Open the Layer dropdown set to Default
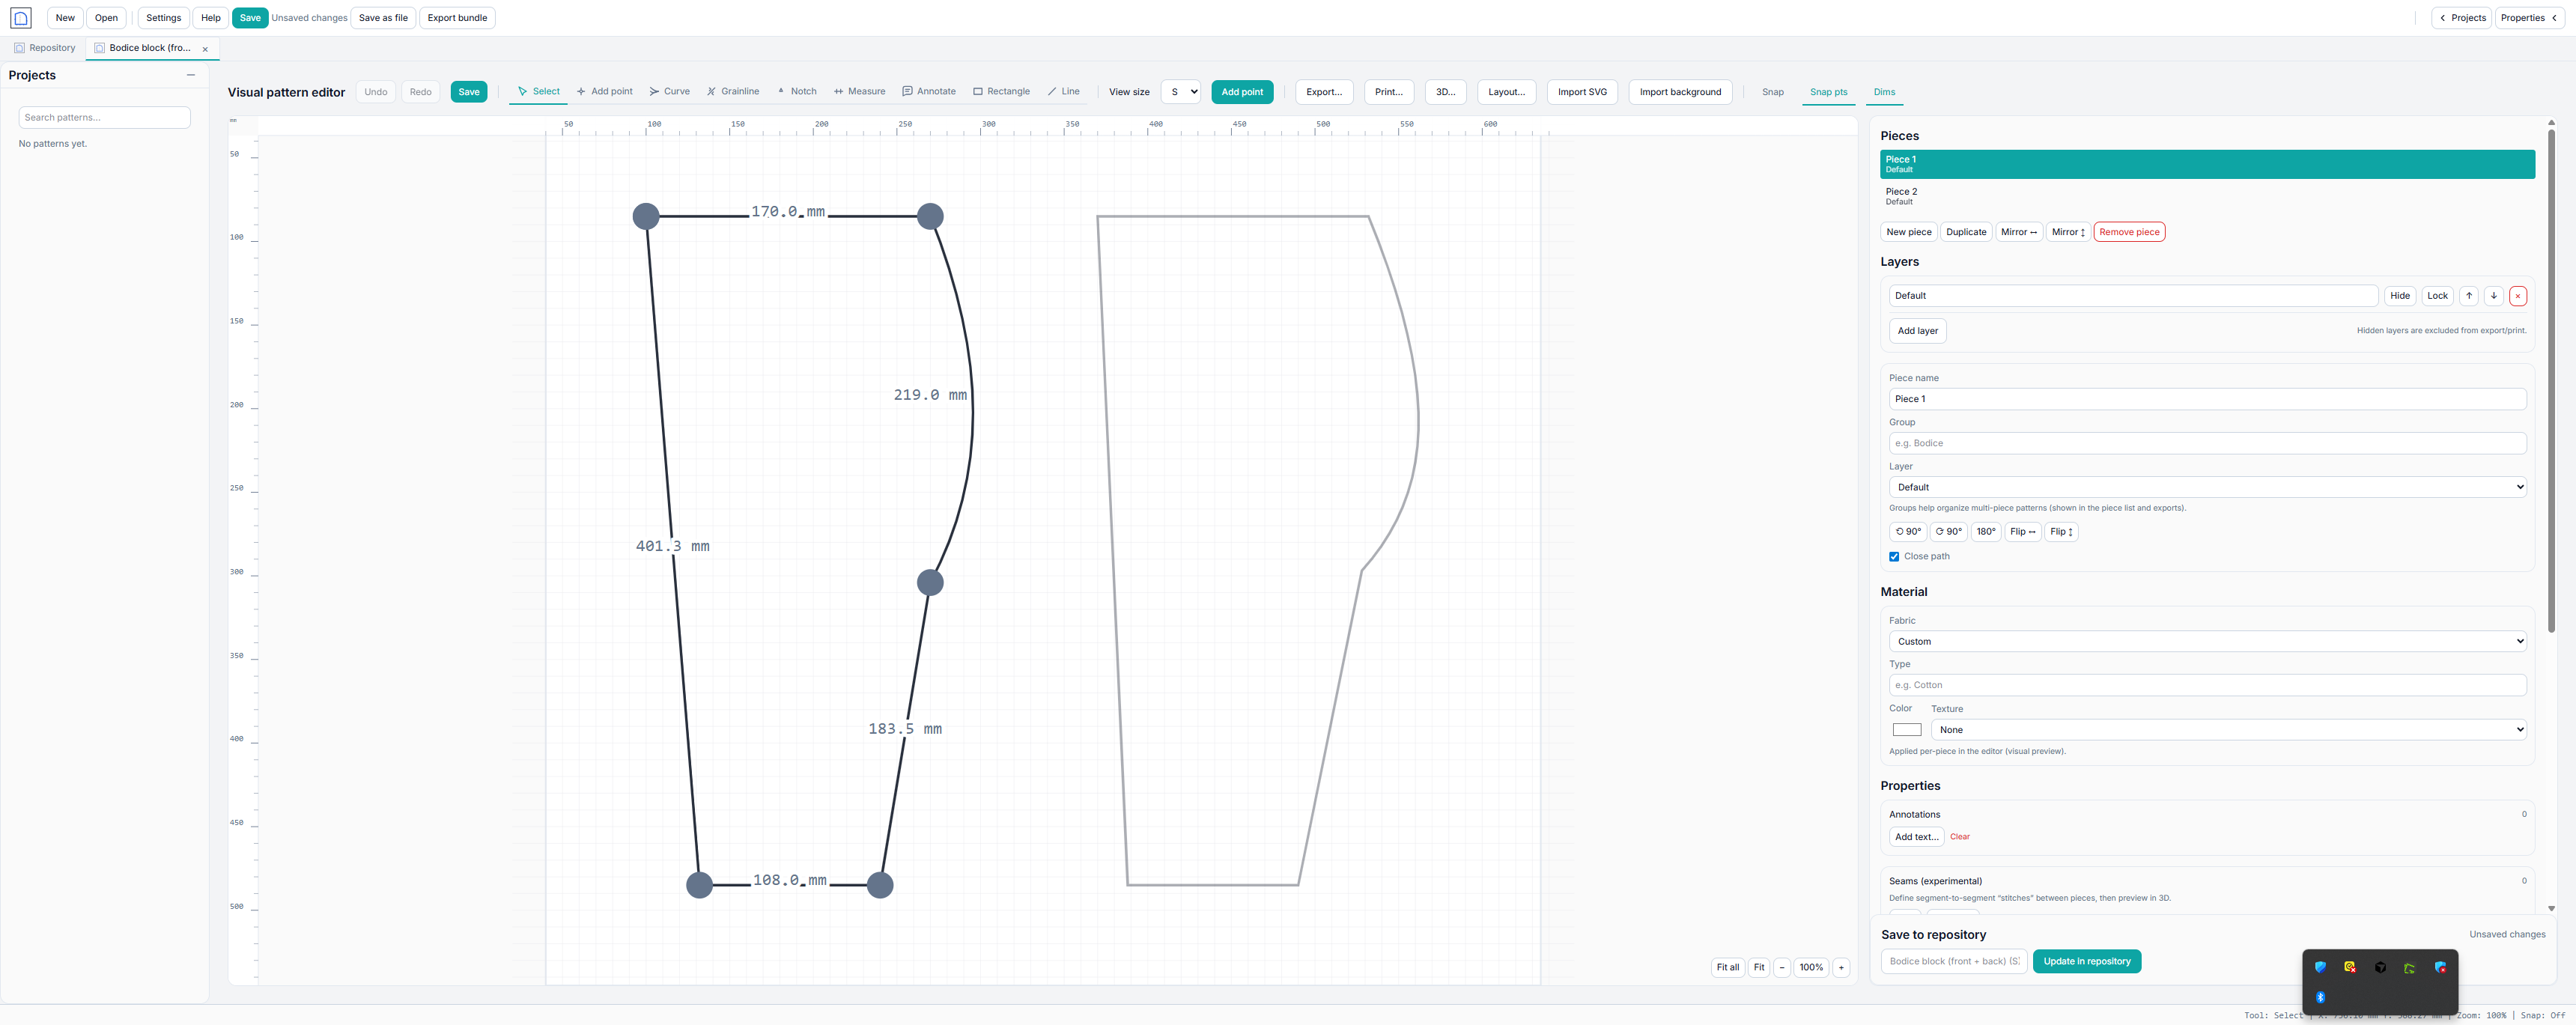 pos(2207,487)
